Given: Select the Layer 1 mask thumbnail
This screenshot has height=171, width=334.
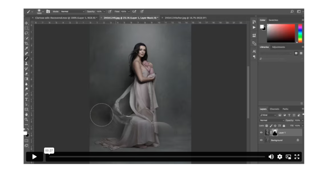Looking at the screenshot, I should [x=275, y=133].
